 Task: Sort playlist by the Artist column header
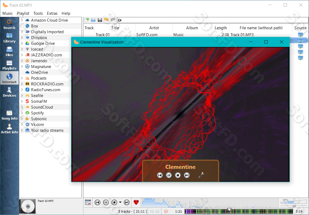pyautogui.click(x=154, y=28)
